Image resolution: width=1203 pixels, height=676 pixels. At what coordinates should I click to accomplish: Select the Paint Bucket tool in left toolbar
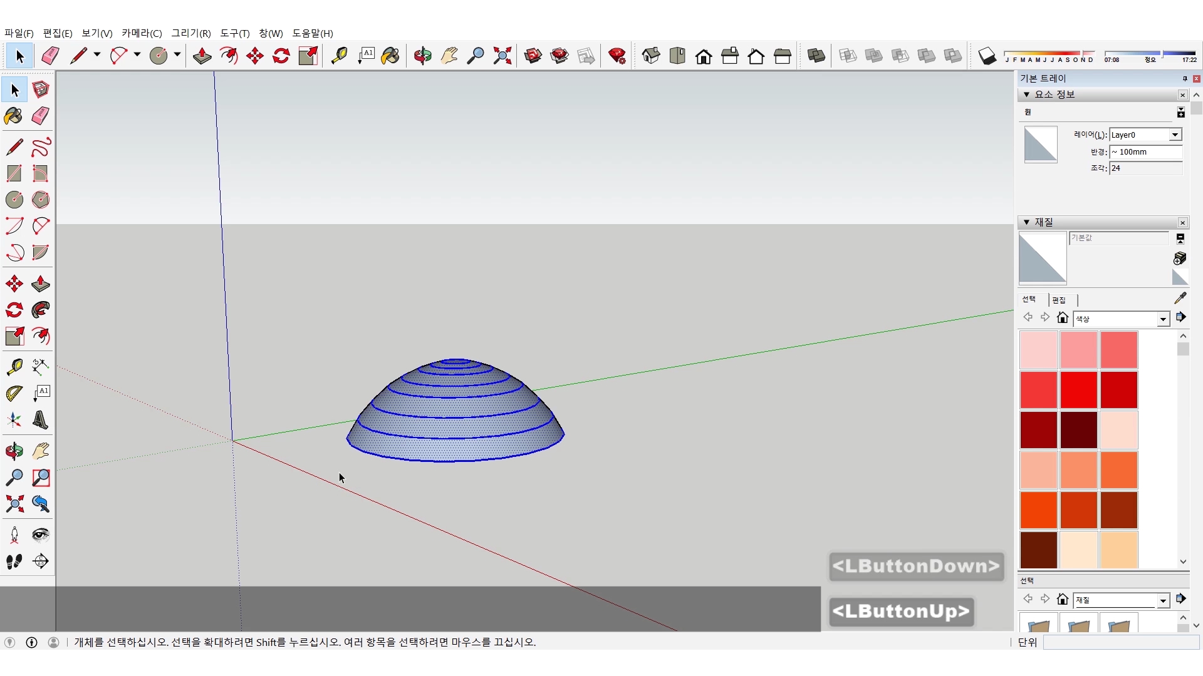(14, 116)
